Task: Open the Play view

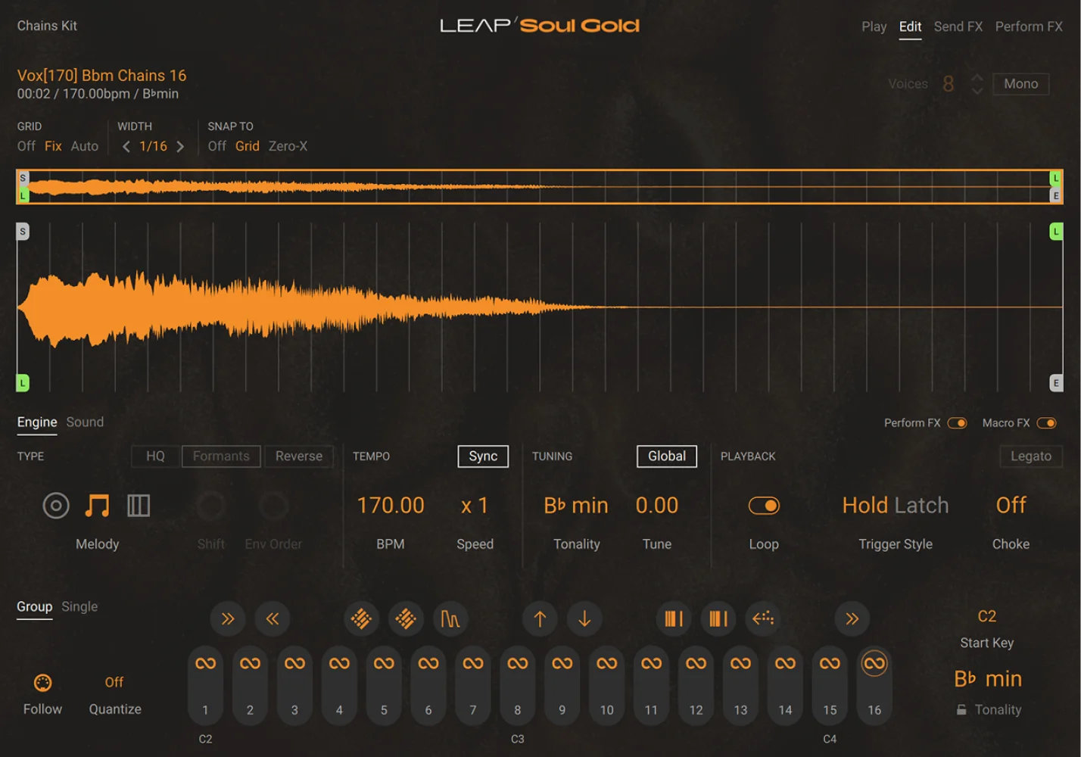Action: tap(874, 26)
